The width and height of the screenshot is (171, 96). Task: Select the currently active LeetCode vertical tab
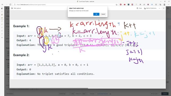click(x=2, y=18)
